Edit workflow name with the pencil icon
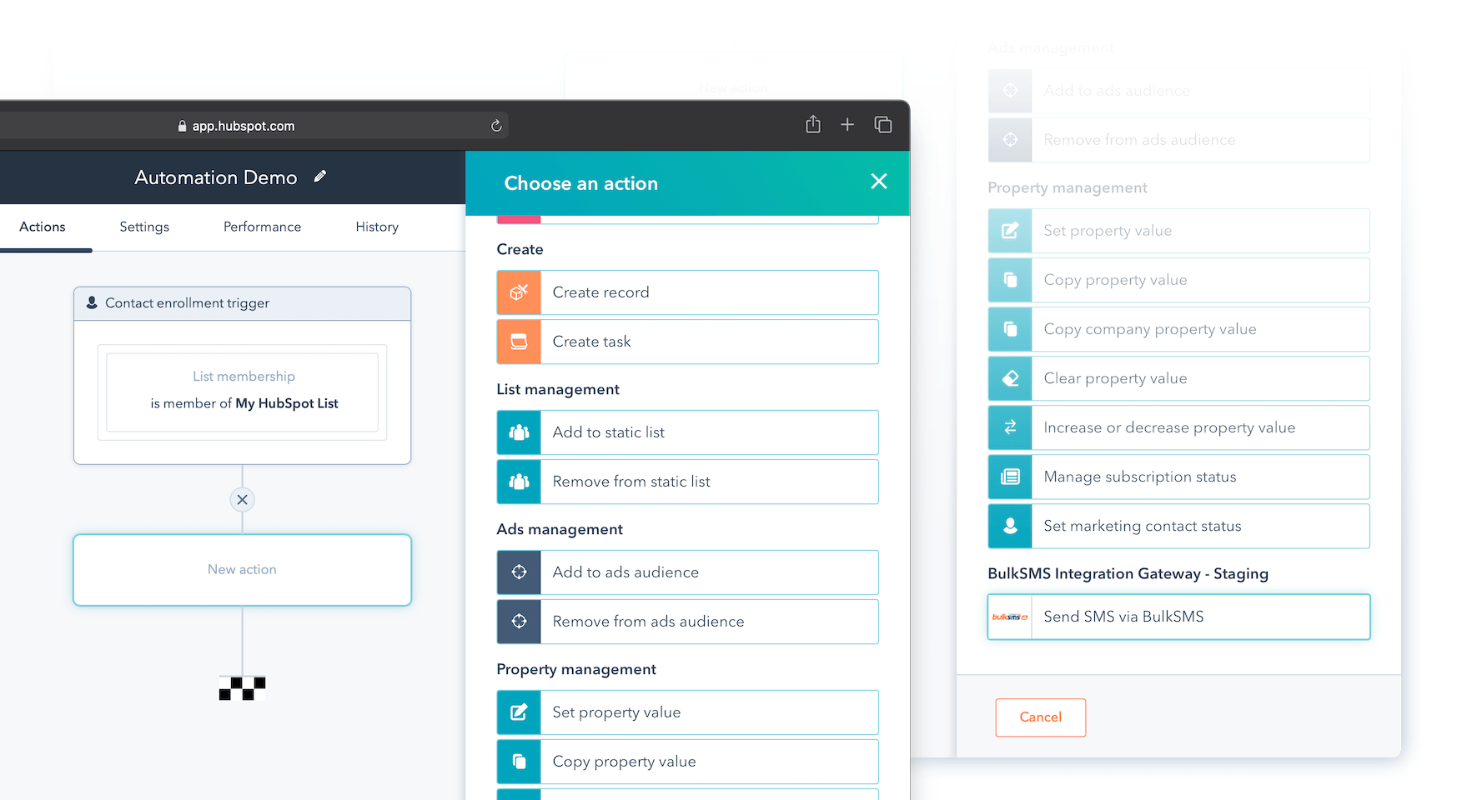The width and height of the screenshot is (1457, 800). click(320, 177)
